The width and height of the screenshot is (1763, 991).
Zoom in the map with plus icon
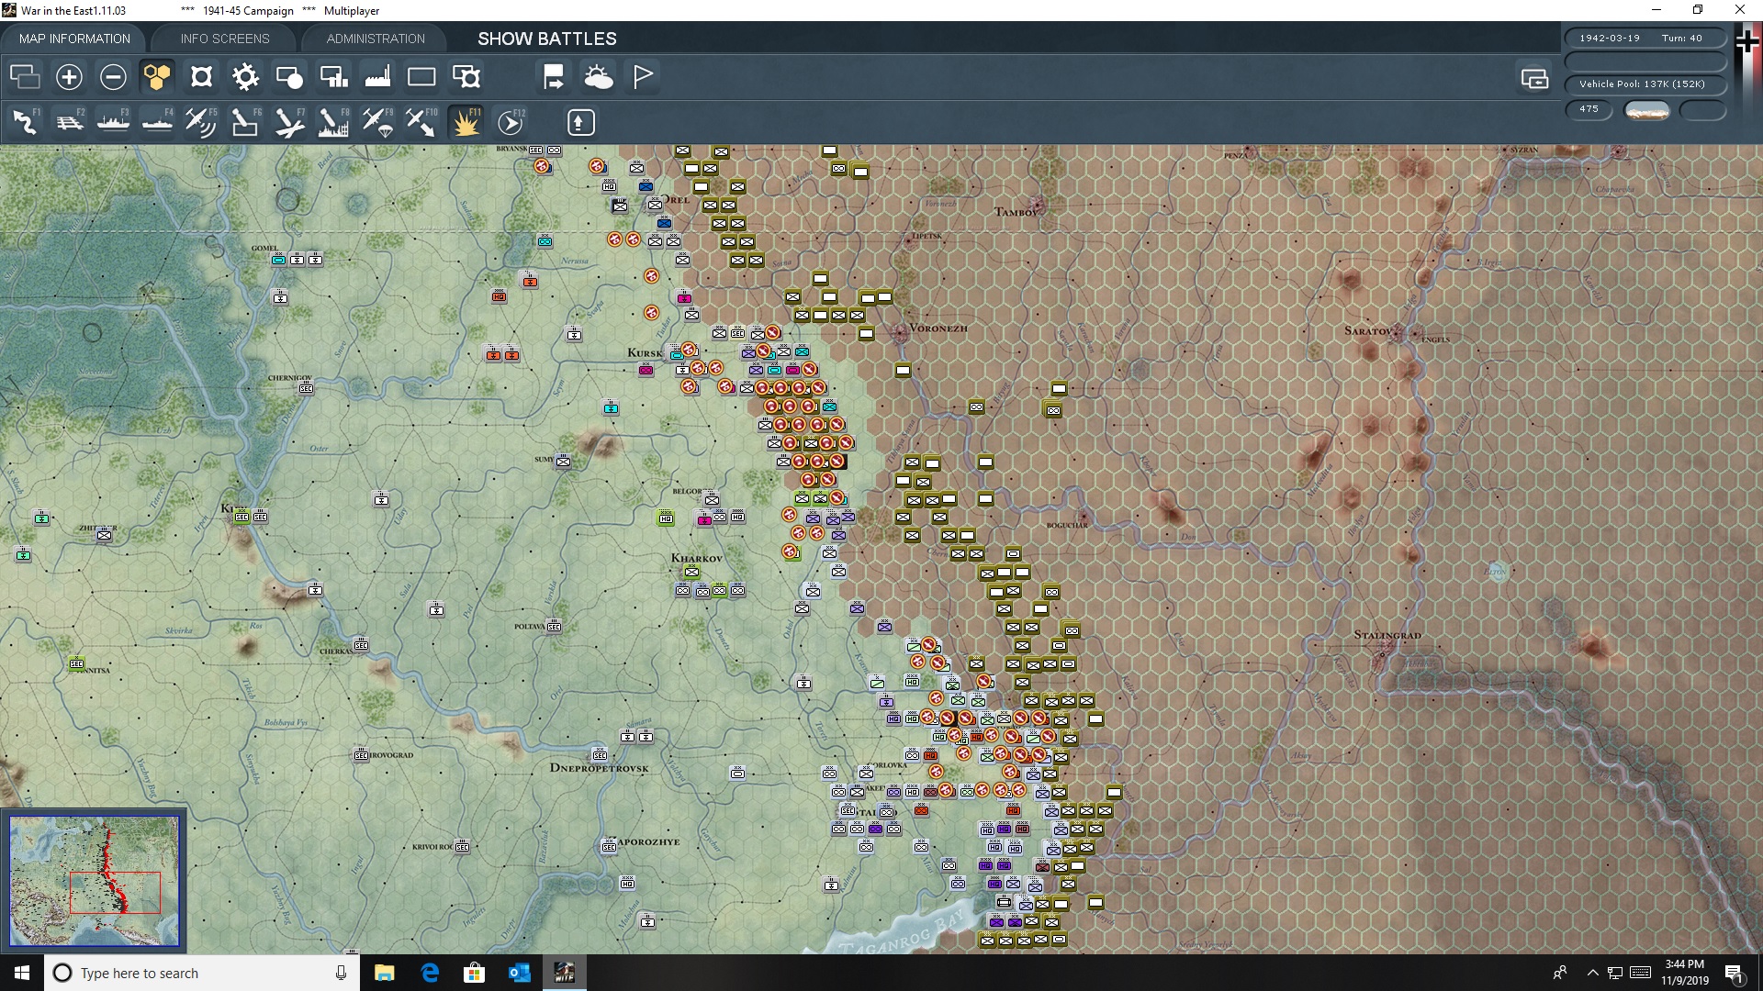click(69, 77)
